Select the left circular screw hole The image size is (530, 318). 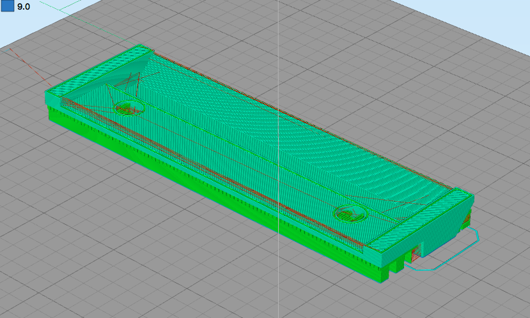tap(128, 107)
